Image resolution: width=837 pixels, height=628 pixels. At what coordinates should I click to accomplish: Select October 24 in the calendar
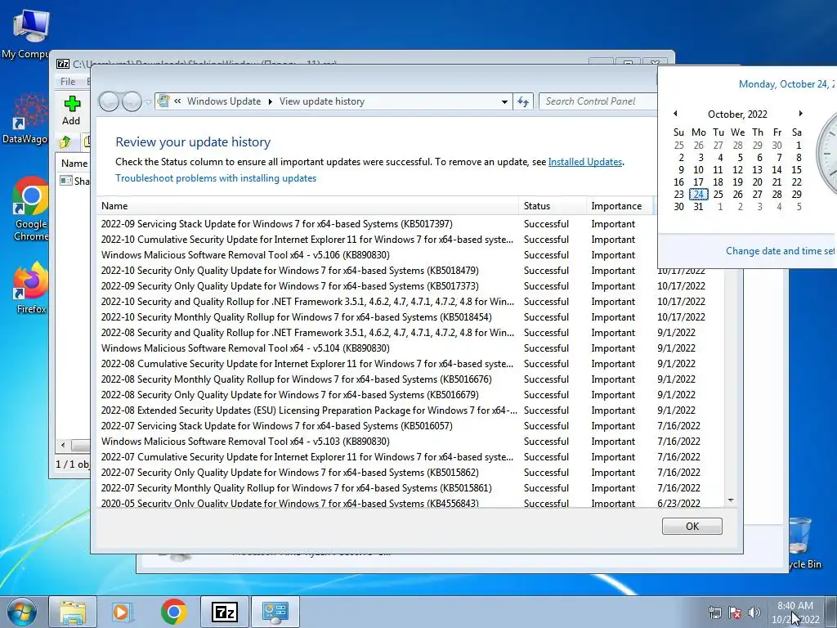click(698, 195)
